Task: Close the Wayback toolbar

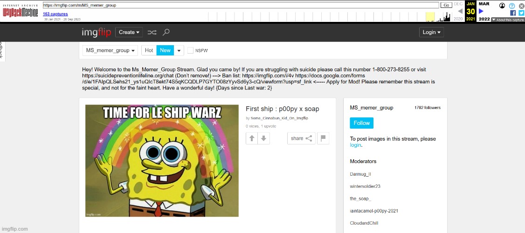Action: [521, 6]
